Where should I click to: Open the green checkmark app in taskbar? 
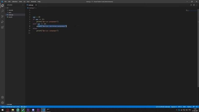click(23, 110)
